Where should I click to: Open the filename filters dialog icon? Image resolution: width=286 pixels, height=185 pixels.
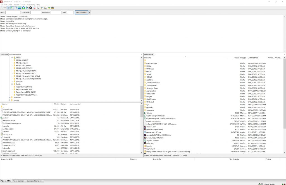[42, 8]
